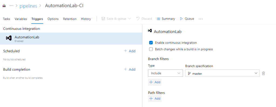Delete the master branch filter with trash icon
Screen dimensions: 276x107
(264, 73)
